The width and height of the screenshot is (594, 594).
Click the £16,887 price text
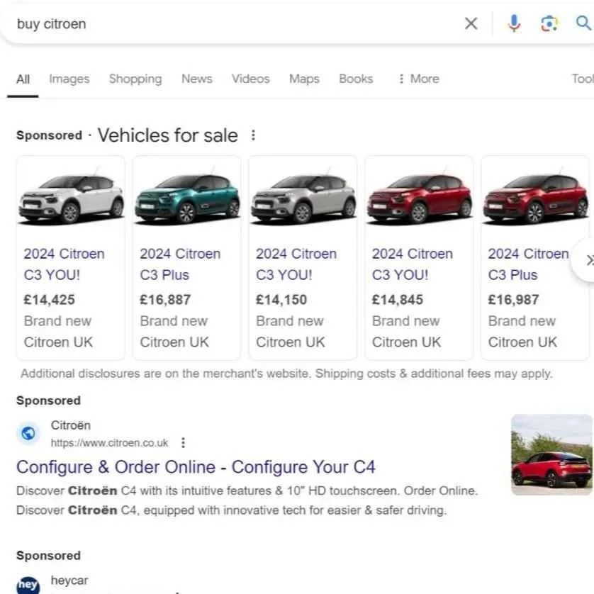coord(165,300)
